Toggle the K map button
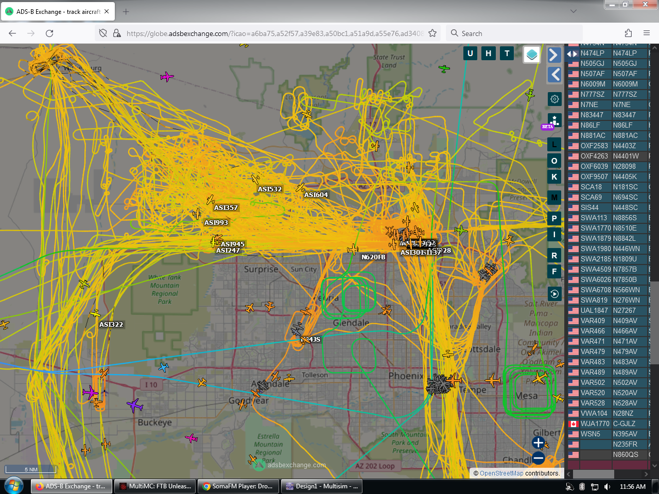The image size is (659, 494). [x=554, y=177]
